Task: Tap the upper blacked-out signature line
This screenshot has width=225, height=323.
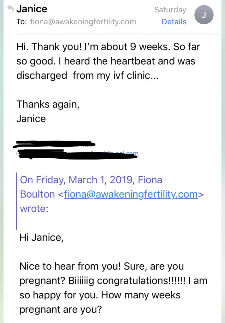Action: [54, 144]
